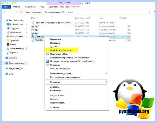Open the Файл ribbon tab
The image size is (157, 123).
(x=6, y=7)
